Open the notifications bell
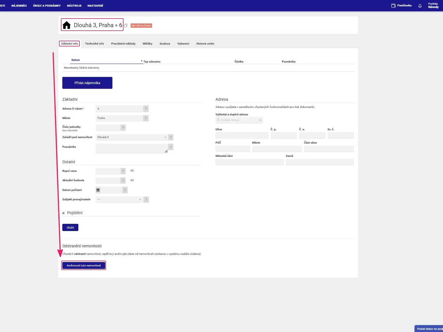 (420, 6)
